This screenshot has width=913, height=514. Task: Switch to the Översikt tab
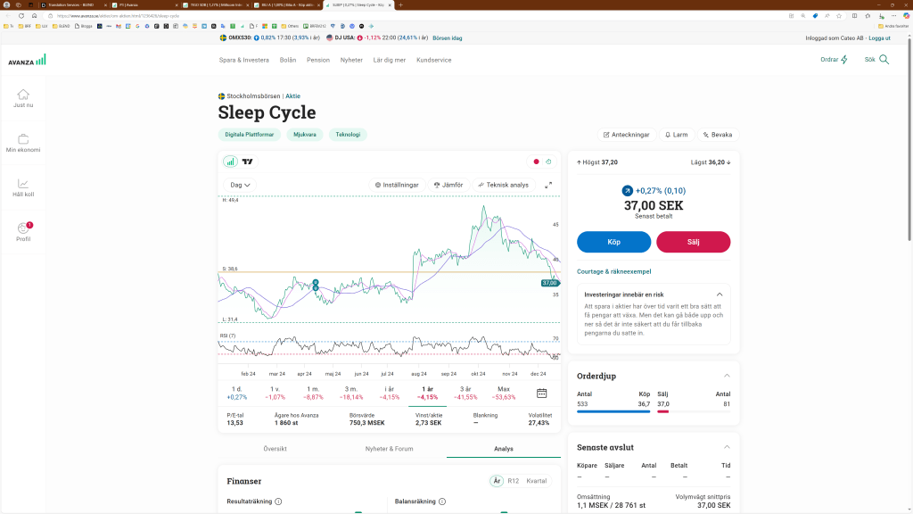click(275, 449)
